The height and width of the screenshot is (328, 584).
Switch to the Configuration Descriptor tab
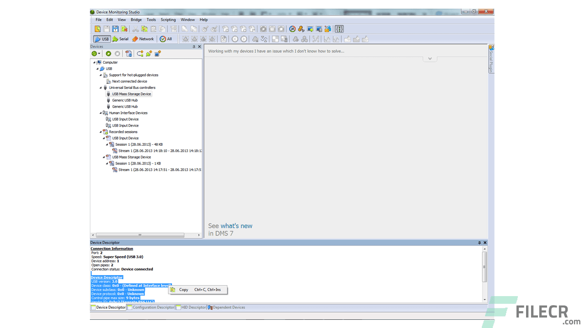tap(151, 307)
